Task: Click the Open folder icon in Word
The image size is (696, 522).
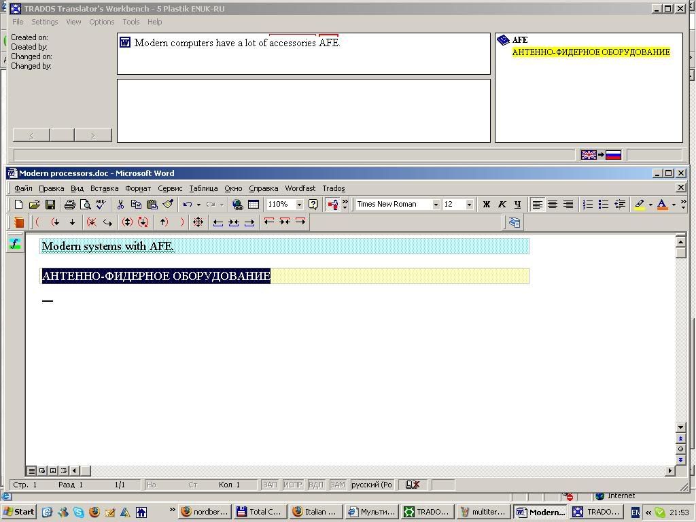Action: coord(34,205)
